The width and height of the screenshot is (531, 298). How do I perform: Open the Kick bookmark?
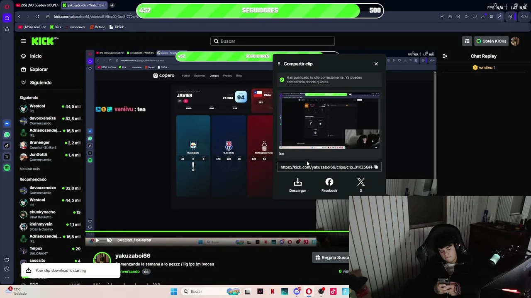pos(56,27)
